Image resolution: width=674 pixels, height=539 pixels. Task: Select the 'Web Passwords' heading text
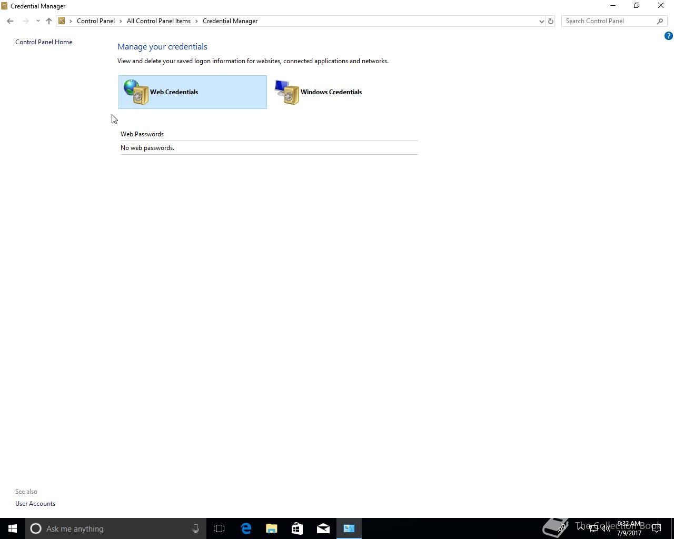(x=142, y=134)
